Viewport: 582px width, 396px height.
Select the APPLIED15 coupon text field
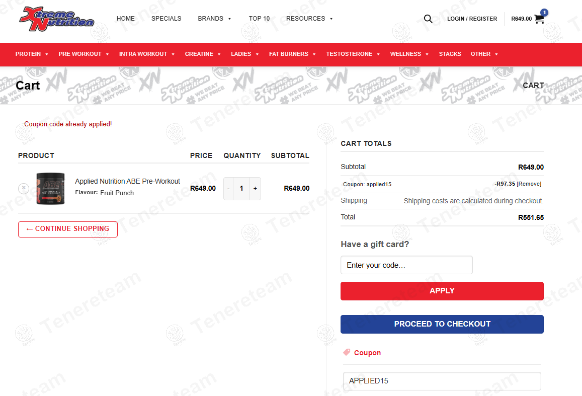click(442, 381)
